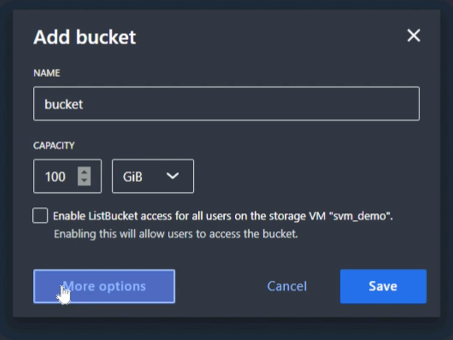Viewport: 453px width, 340px height.
Task: Decrease capacity with the down arrow
Action: click(x=84, y=181)
